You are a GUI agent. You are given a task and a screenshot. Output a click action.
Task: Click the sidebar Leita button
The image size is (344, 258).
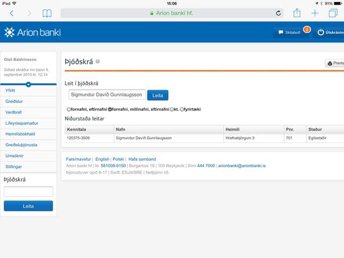(x=28, y=206)
